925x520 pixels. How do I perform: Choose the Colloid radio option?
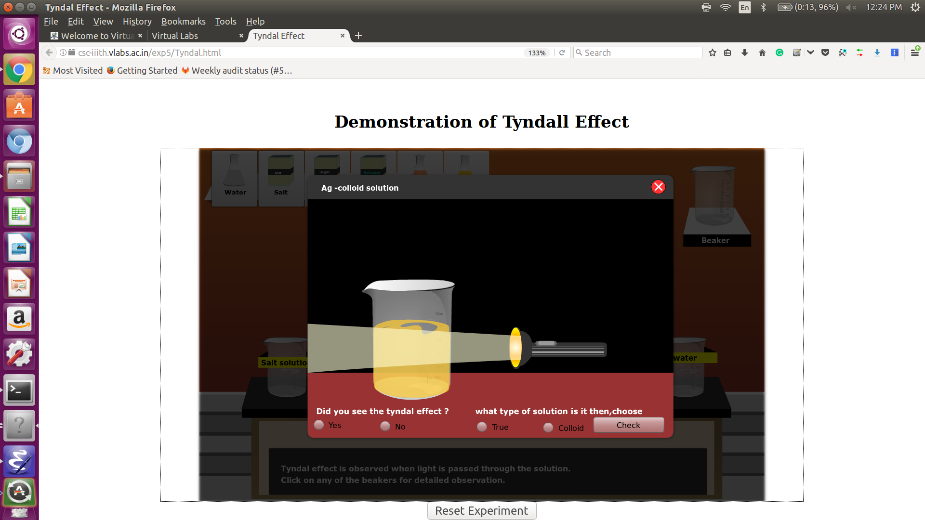click(548, 428)
